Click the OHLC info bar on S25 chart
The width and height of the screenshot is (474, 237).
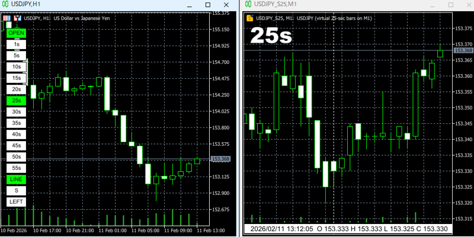(x=348, y=229)
